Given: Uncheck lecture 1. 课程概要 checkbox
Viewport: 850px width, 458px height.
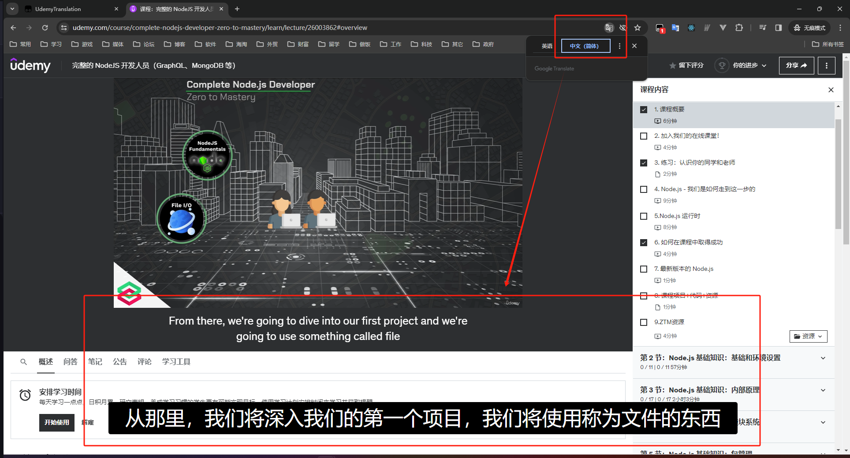Looking at the screenshot, I should (644, 110).
